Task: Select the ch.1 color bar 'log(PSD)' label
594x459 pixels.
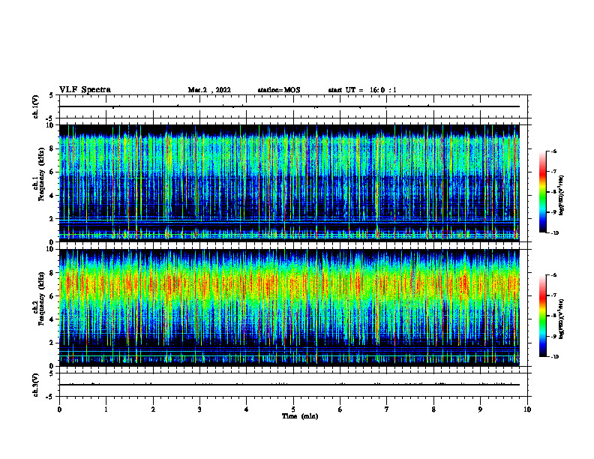Action: (562, 195)
